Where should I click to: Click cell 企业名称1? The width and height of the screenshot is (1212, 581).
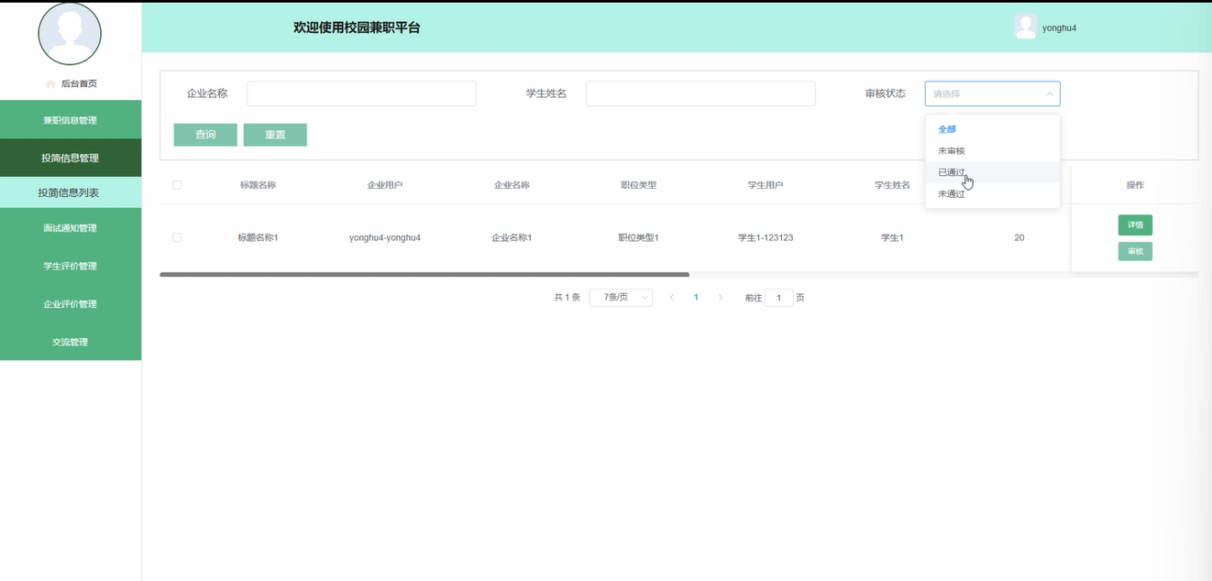pos(512,238)
